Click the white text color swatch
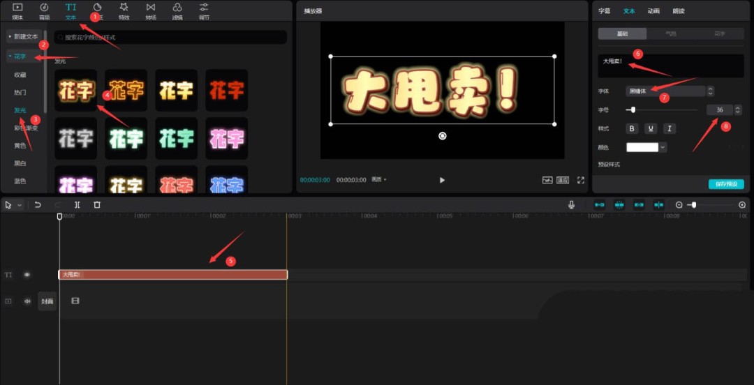Image resolution: width=754 pixels, height=385 pixels. click(642, 148)
